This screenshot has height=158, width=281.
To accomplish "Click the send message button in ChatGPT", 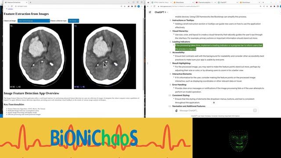I will (x=255, y=110).
